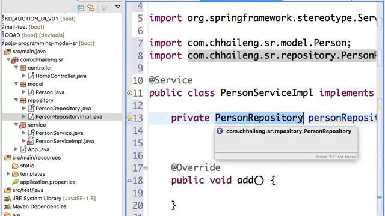Click HomeController.java file icon
Image resolution: width=385 pixels, height=216 pixels.
point(31,76)
